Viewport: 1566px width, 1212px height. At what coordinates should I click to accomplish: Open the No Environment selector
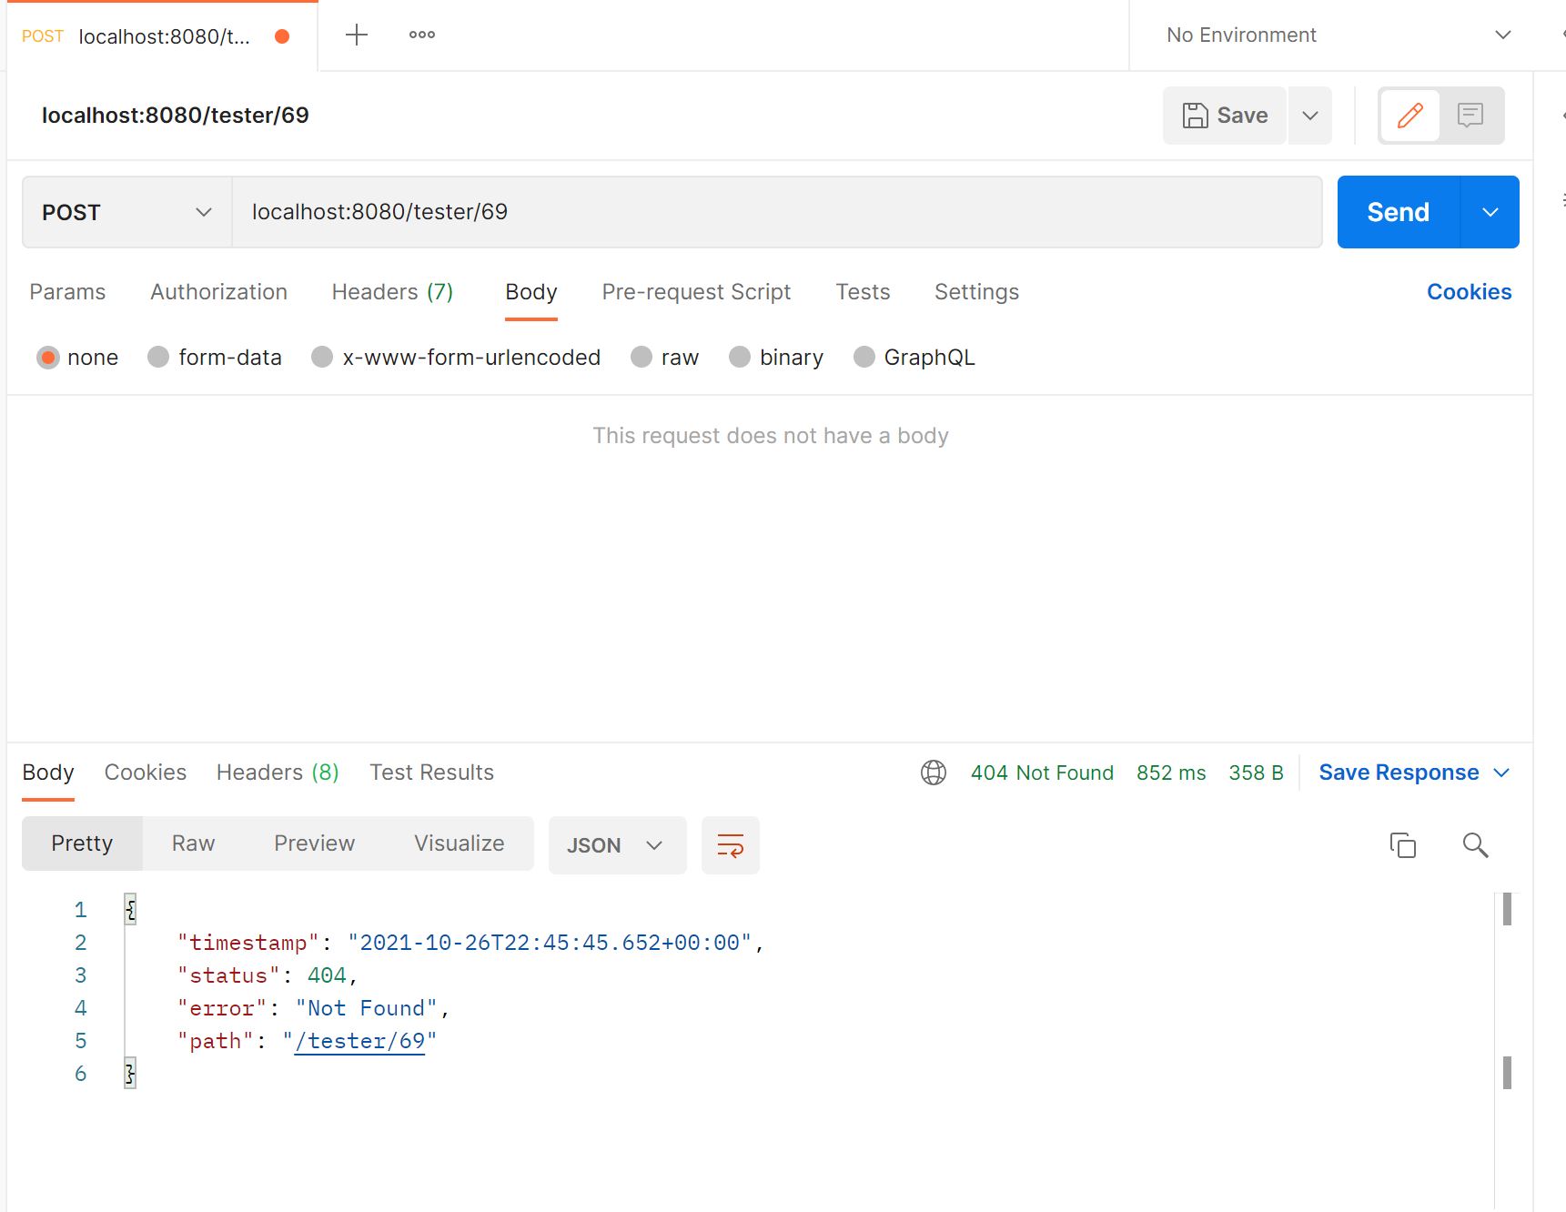pyautogui.click(x=1339, y=35)
